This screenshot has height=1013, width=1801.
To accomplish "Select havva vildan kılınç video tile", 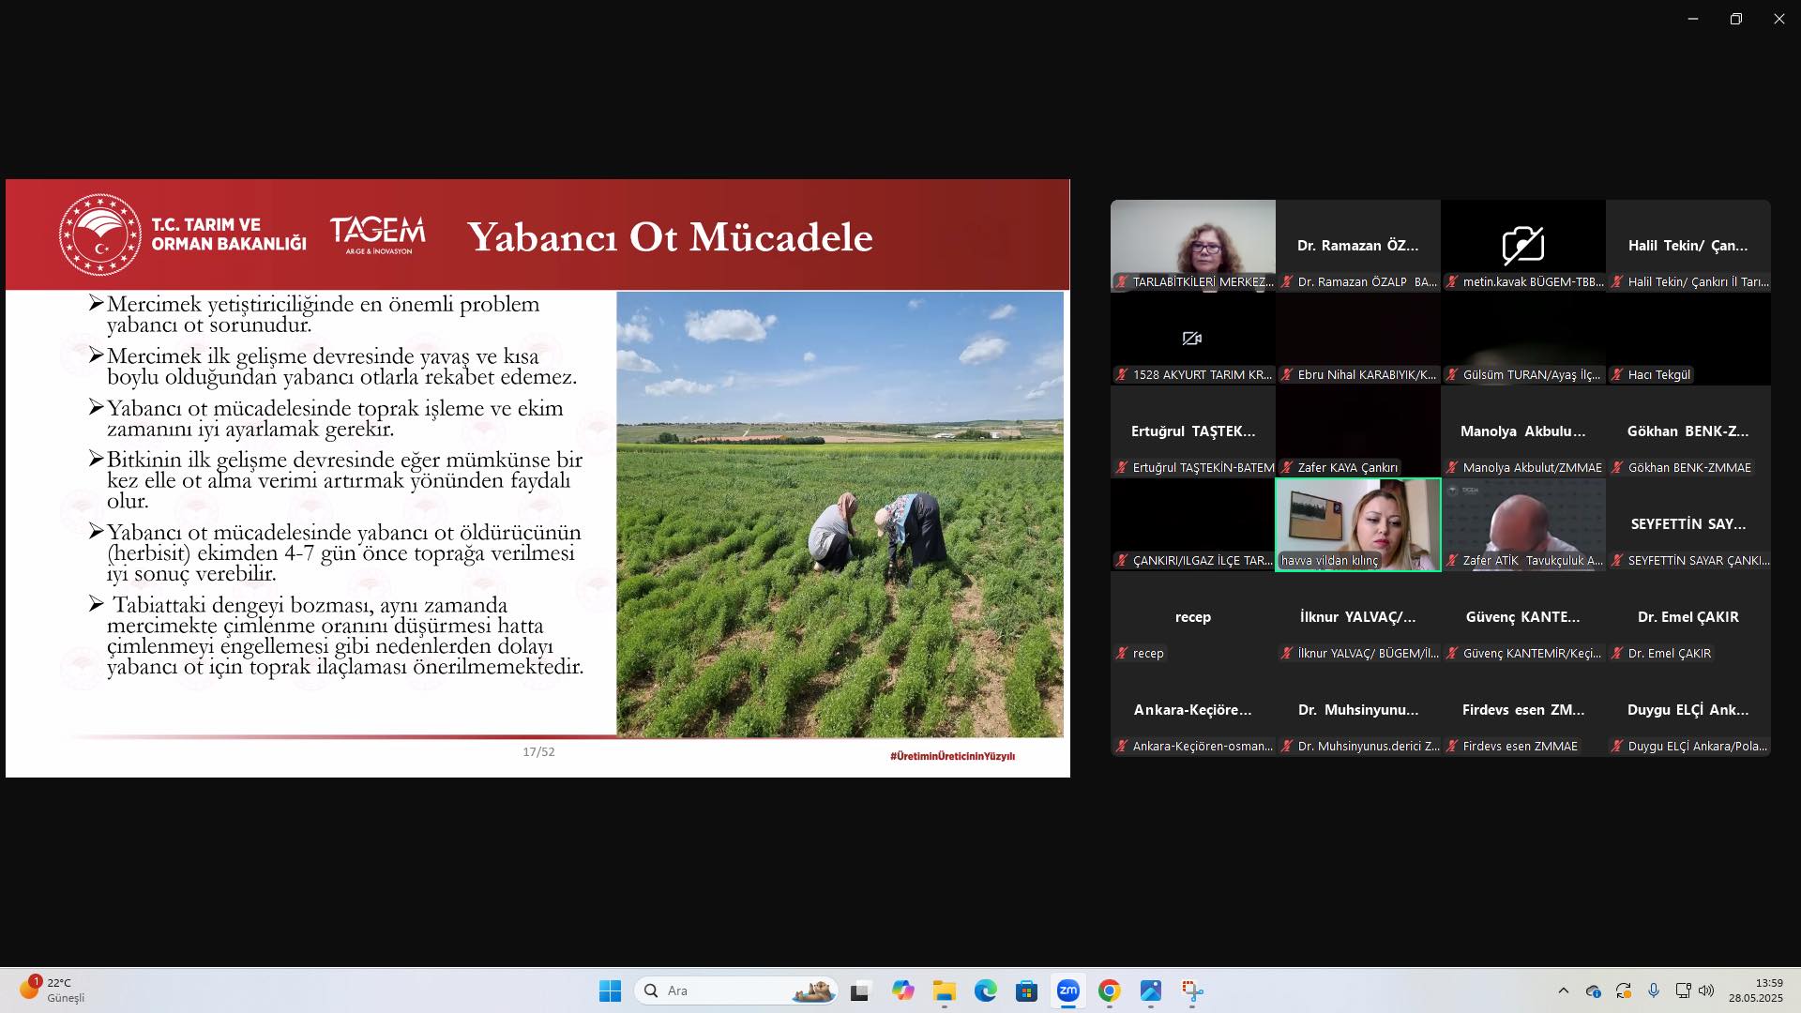I will tap(1357, 523).
